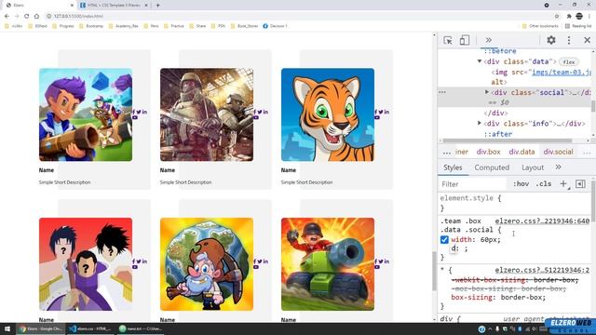Show more DevTools panels via double chevron

[488, 40]
